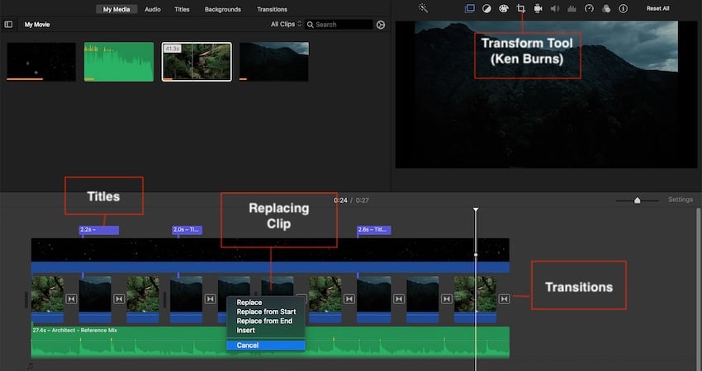Select the transition icon at the timeline's end
The width and height of the screenshot is (702, 371).
click(x=504, y=298)
